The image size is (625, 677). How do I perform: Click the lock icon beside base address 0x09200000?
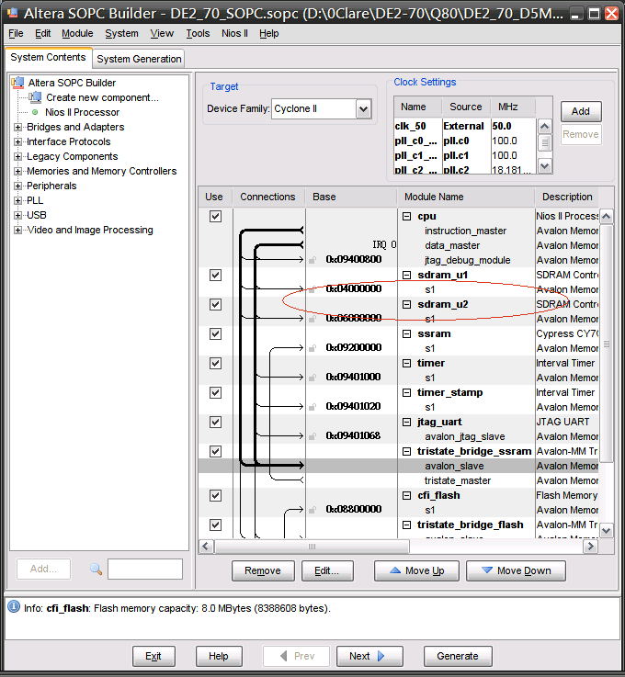pyautogui.click(x=313, y=348)
